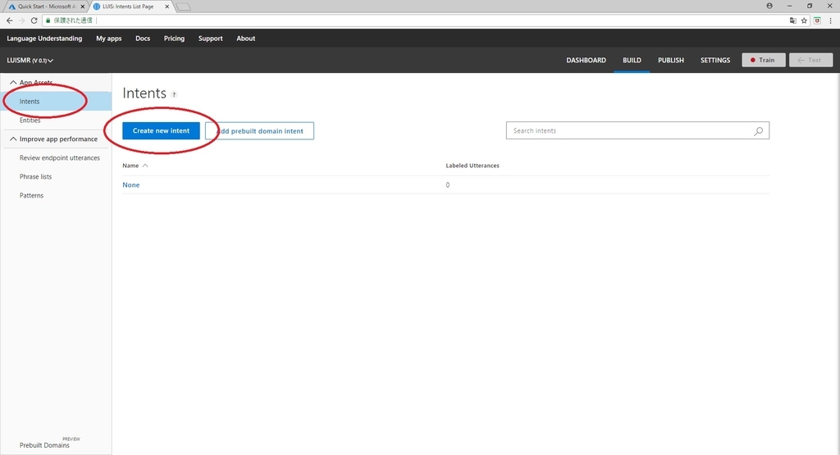Switch to the DASHBOARD tab

(x=586, y=61)
